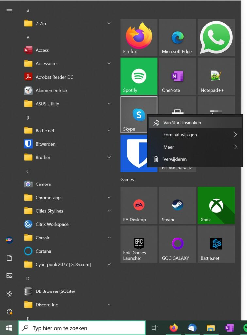The height and width of the screenshot is (335, 247).
Task: Open Acrobat Reader DC in the app list
Action: click(68, 77)
